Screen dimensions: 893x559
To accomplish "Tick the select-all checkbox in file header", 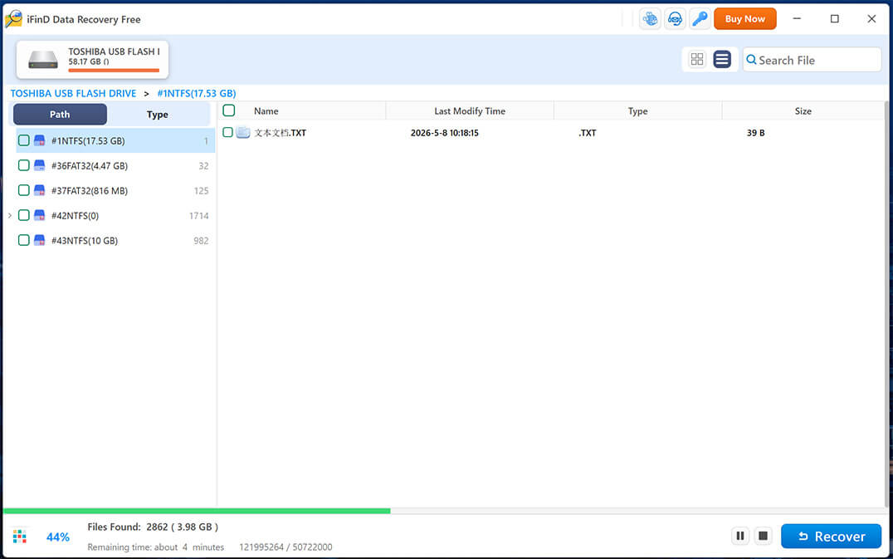I will tap(228, 110).
